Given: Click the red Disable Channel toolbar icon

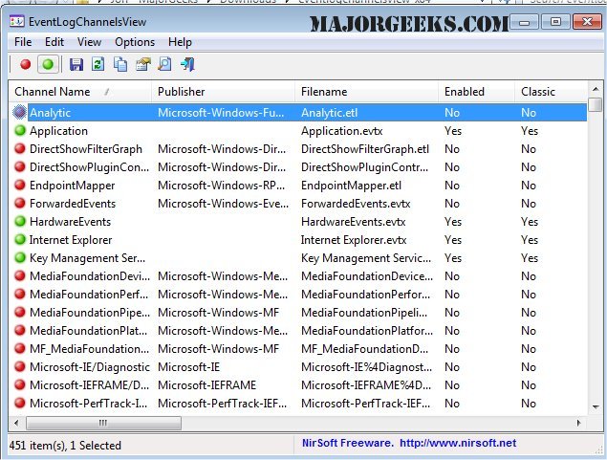Looking at the screenshot, I should (26, 64).
